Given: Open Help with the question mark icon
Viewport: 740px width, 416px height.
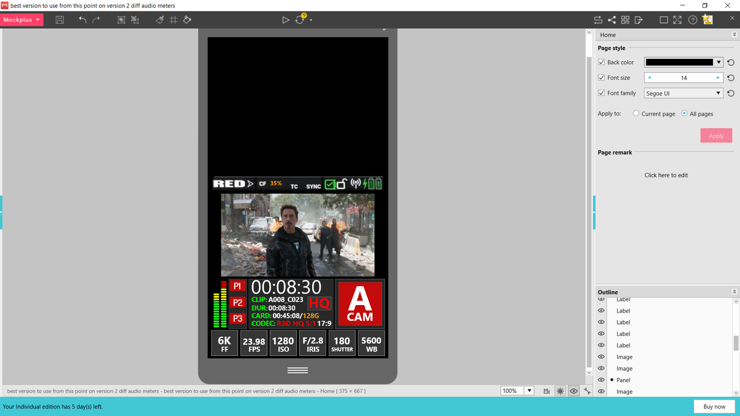Looking at the screenshot, I should [693, 20].
